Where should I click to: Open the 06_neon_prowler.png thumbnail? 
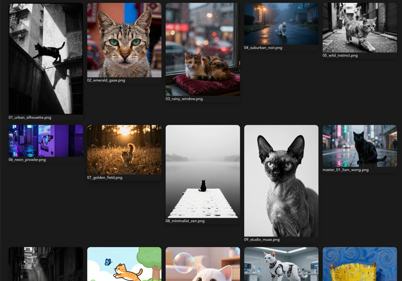point(45,140)
